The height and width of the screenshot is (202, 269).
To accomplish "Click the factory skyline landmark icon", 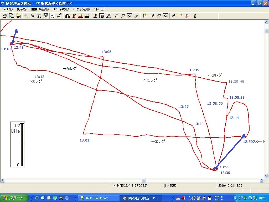I will coord(87,16).
